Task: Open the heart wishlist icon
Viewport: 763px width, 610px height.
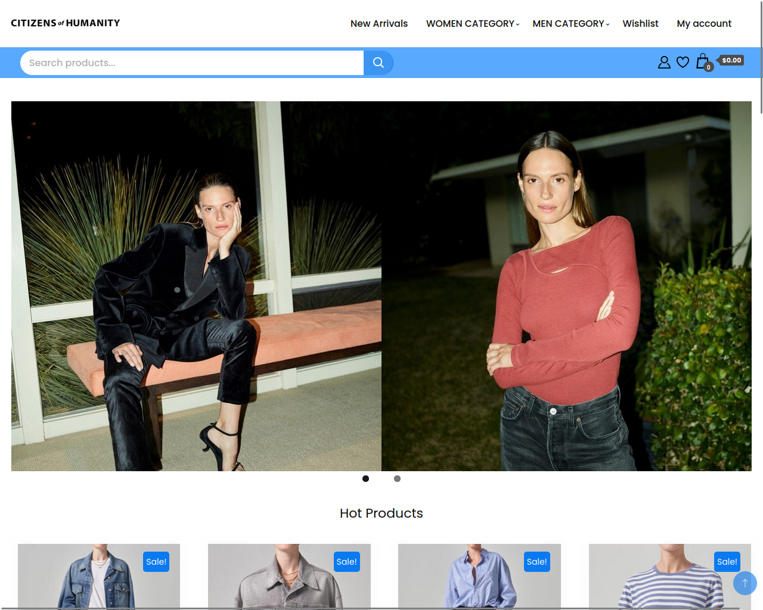Action: [x=683, y=62]
